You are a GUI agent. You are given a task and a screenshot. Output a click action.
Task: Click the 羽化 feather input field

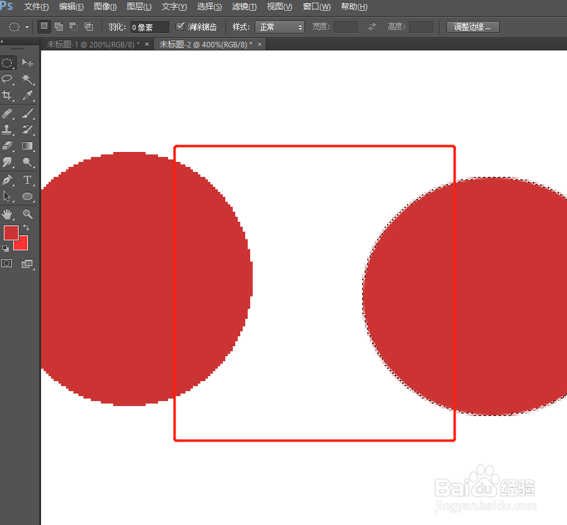pos(149,27)
